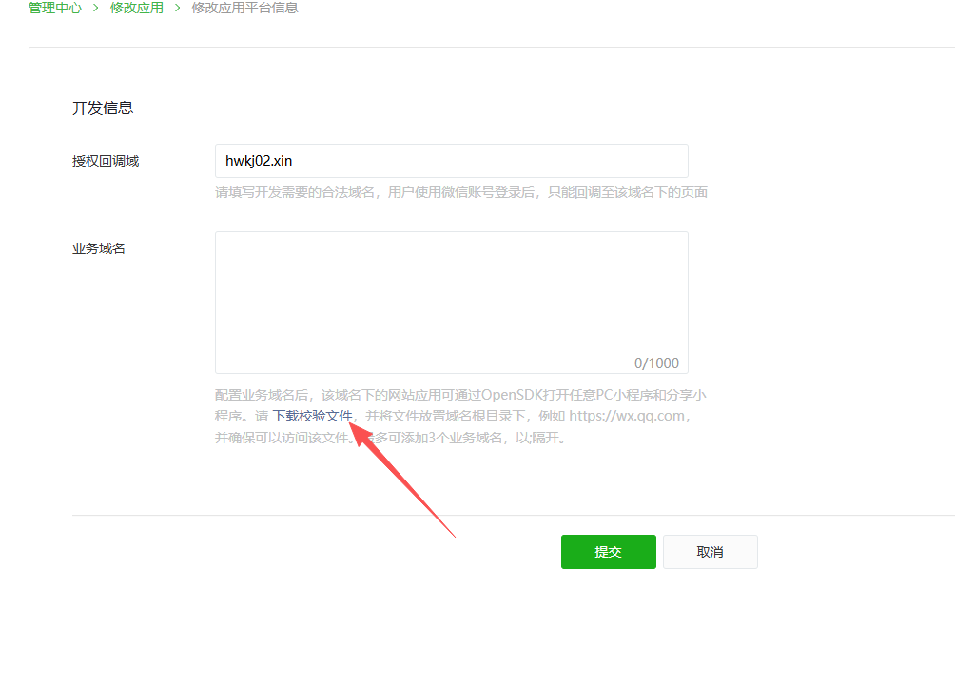Select the 开发信息 section heading

pyautogui.click(x=103, y=108)
